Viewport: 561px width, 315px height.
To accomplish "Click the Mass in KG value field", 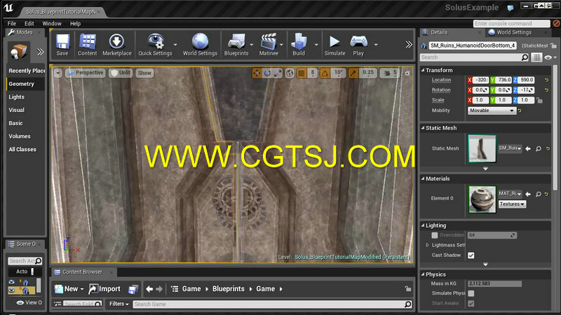I will pyautogui.click(x=494, y=283).
